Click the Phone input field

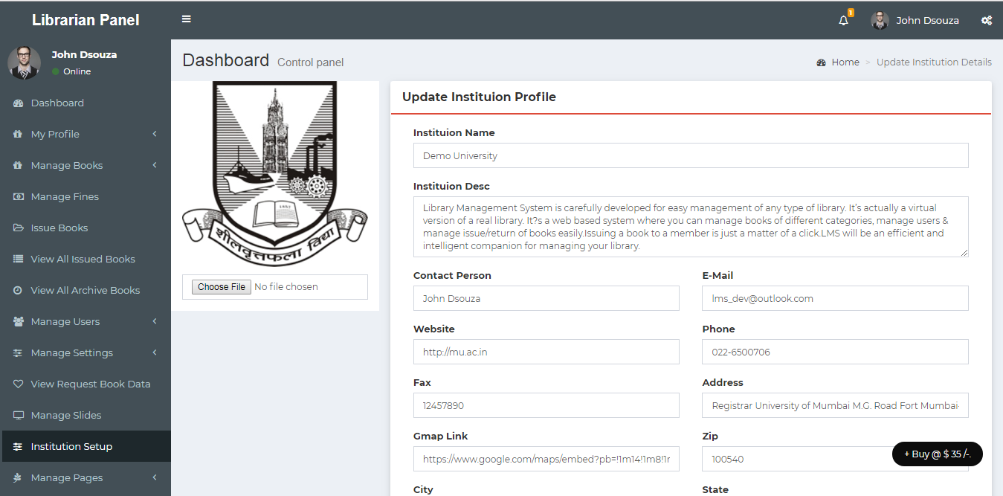click(835, 352)
